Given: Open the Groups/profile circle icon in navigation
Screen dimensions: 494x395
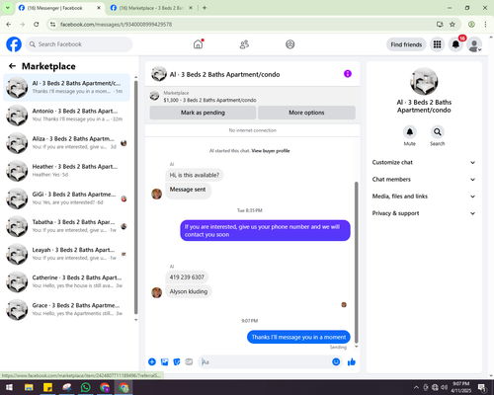Looking at the screenshot, I should (290, 44).
